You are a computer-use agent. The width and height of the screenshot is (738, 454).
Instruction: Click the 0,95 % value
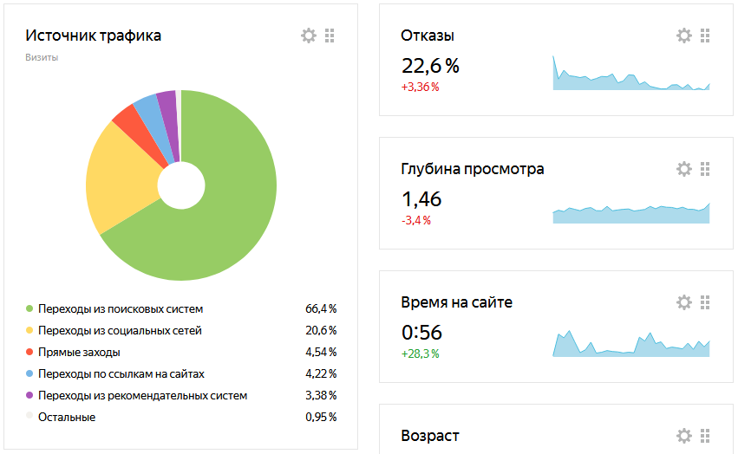[x=321, y=418]
